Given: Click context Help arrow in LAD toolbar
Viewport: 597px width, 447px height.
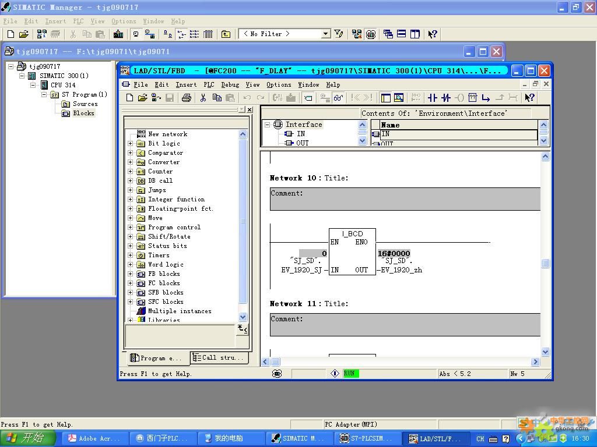Looking at the screenshot, I should (529, 98).
